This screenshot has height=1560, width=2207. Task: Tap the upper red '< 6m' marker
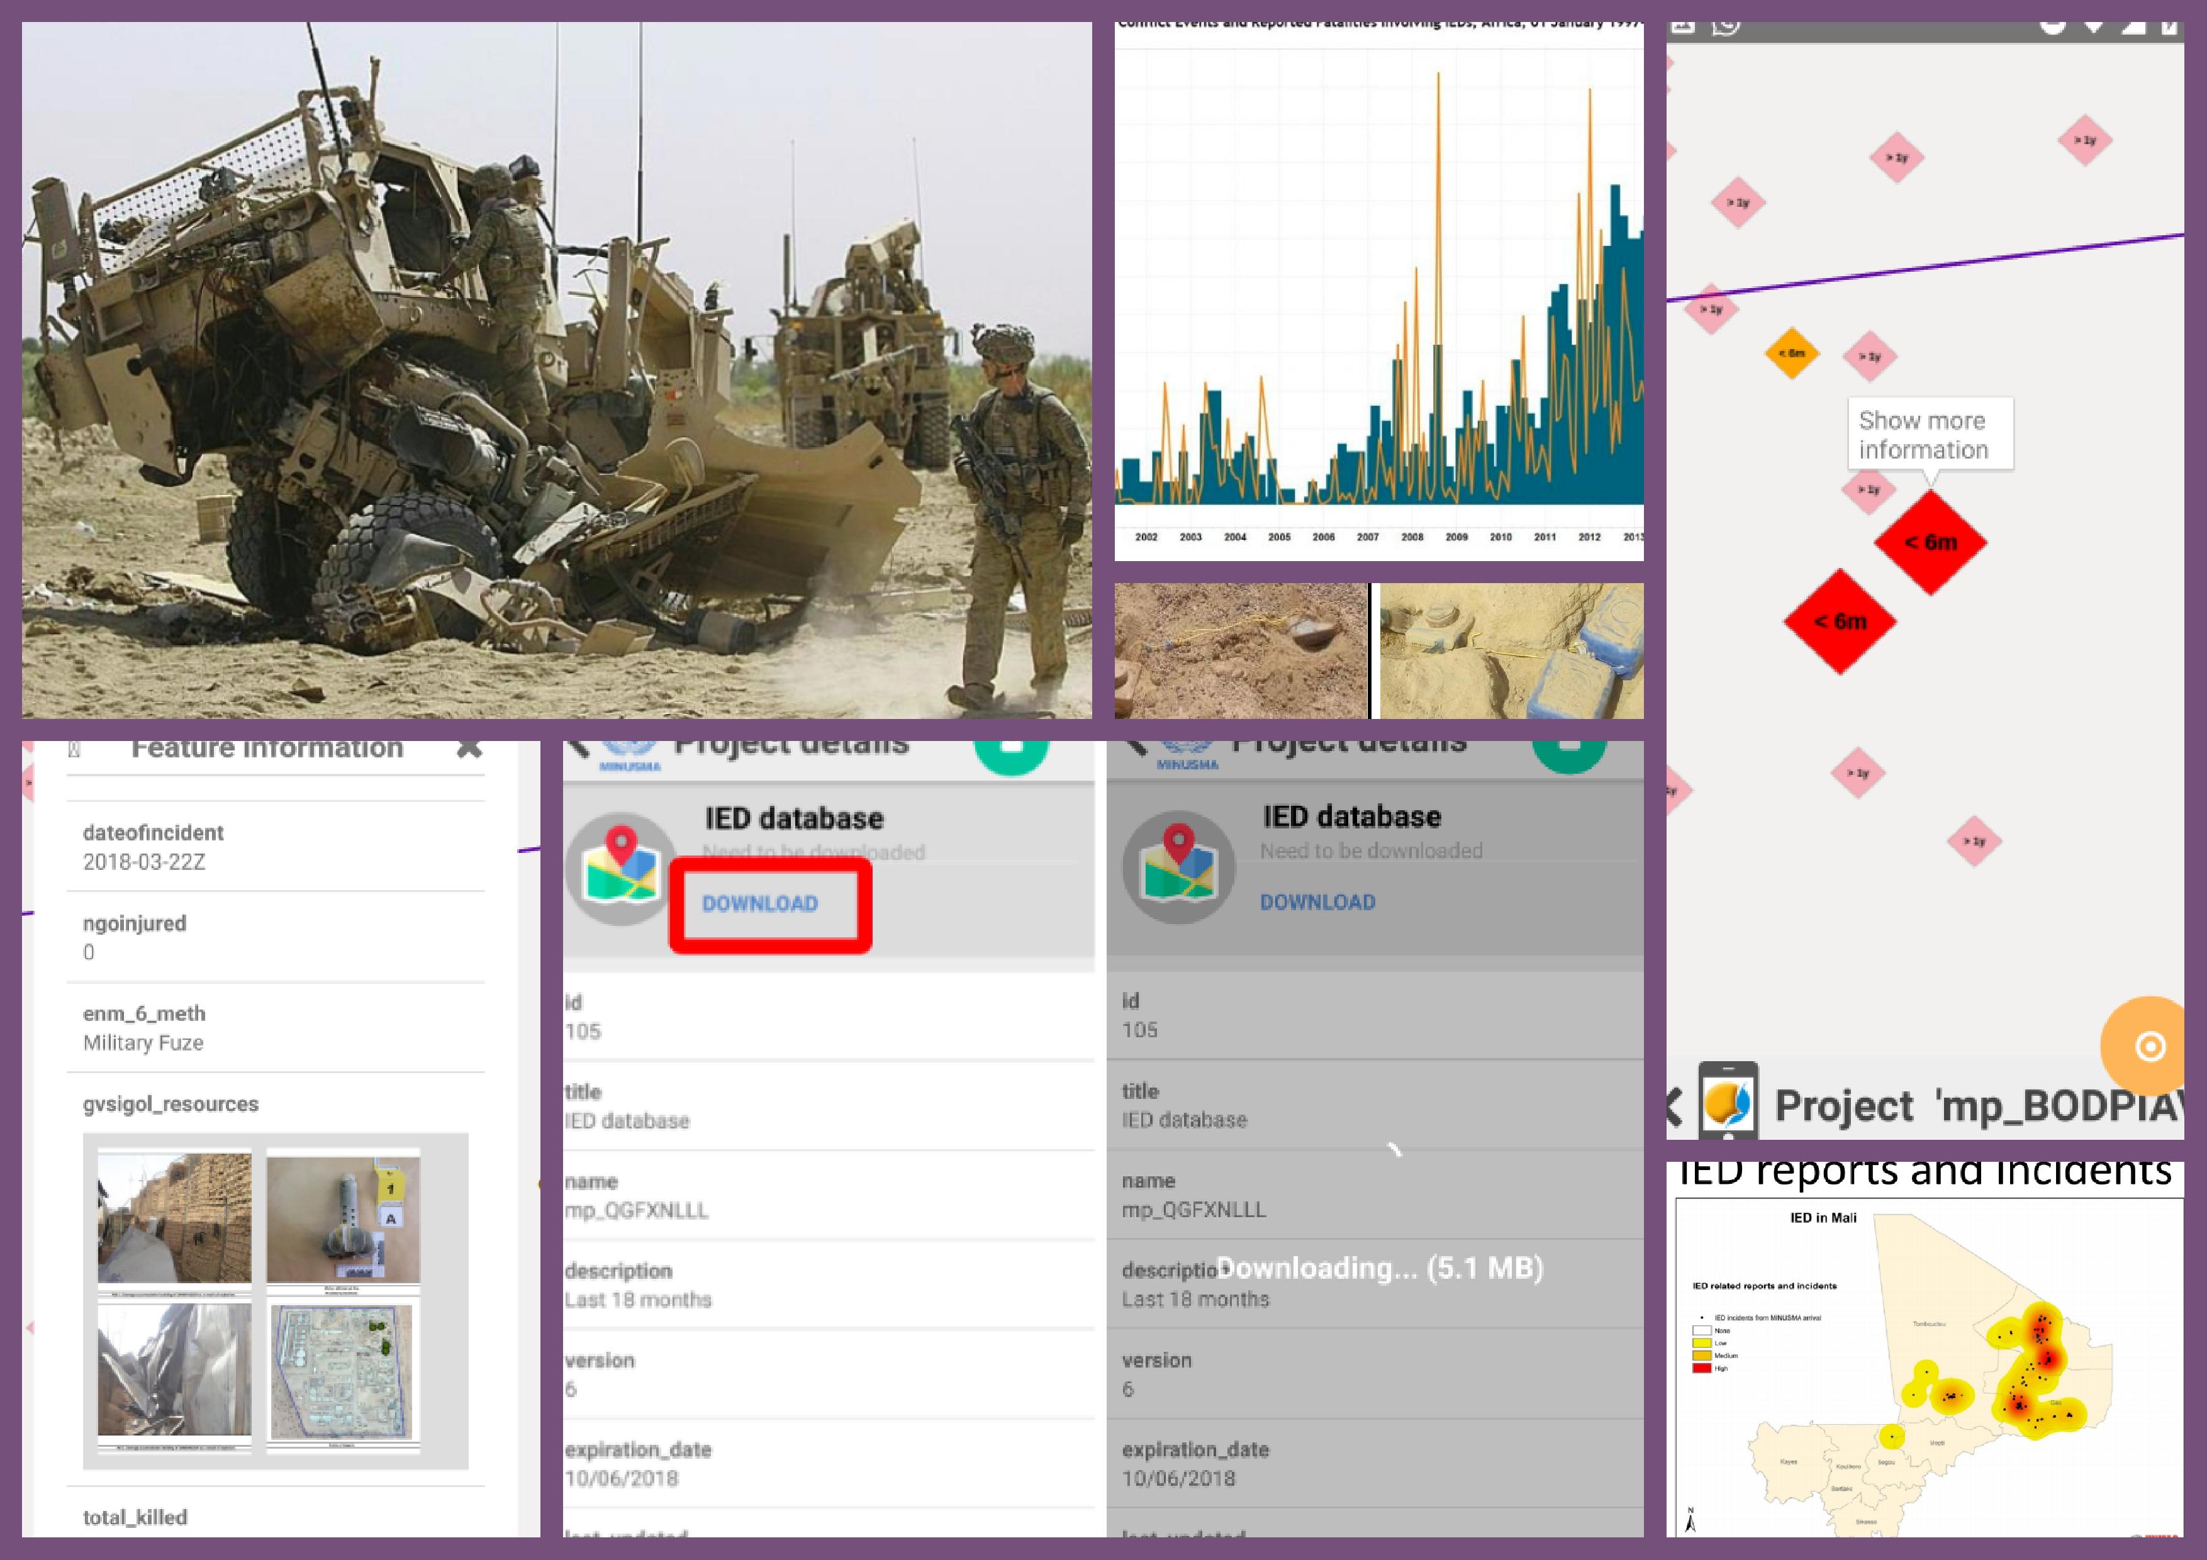pyautogui.click(x=1930, y=542)
